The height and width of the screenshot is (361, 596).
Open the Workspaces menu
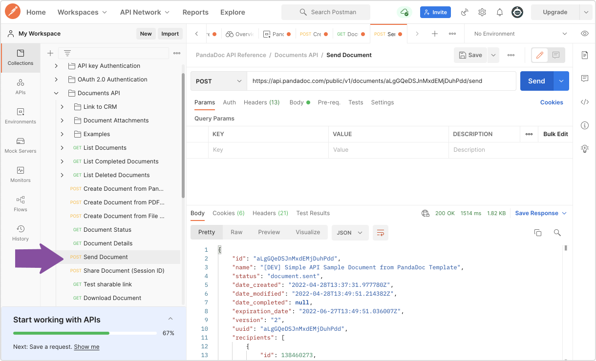[82, 12]
